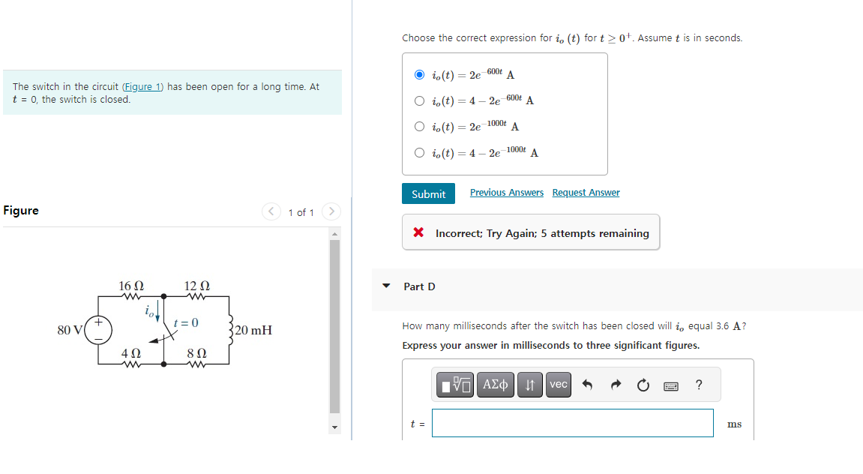The height and width of the screenshot is (474, 863).
Task: Open the Previous Answers link
Action: point(506,192)
